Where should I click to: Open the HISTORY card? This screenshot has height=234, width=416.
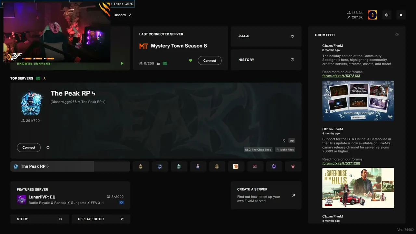pos(266,60)
